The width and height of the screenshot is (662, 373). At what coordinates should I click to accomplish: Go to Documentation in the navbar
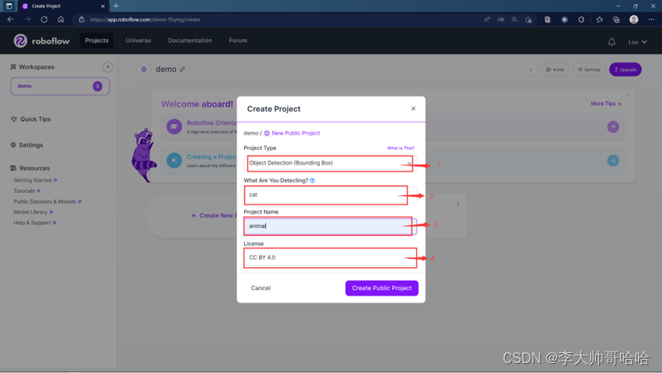190,41
